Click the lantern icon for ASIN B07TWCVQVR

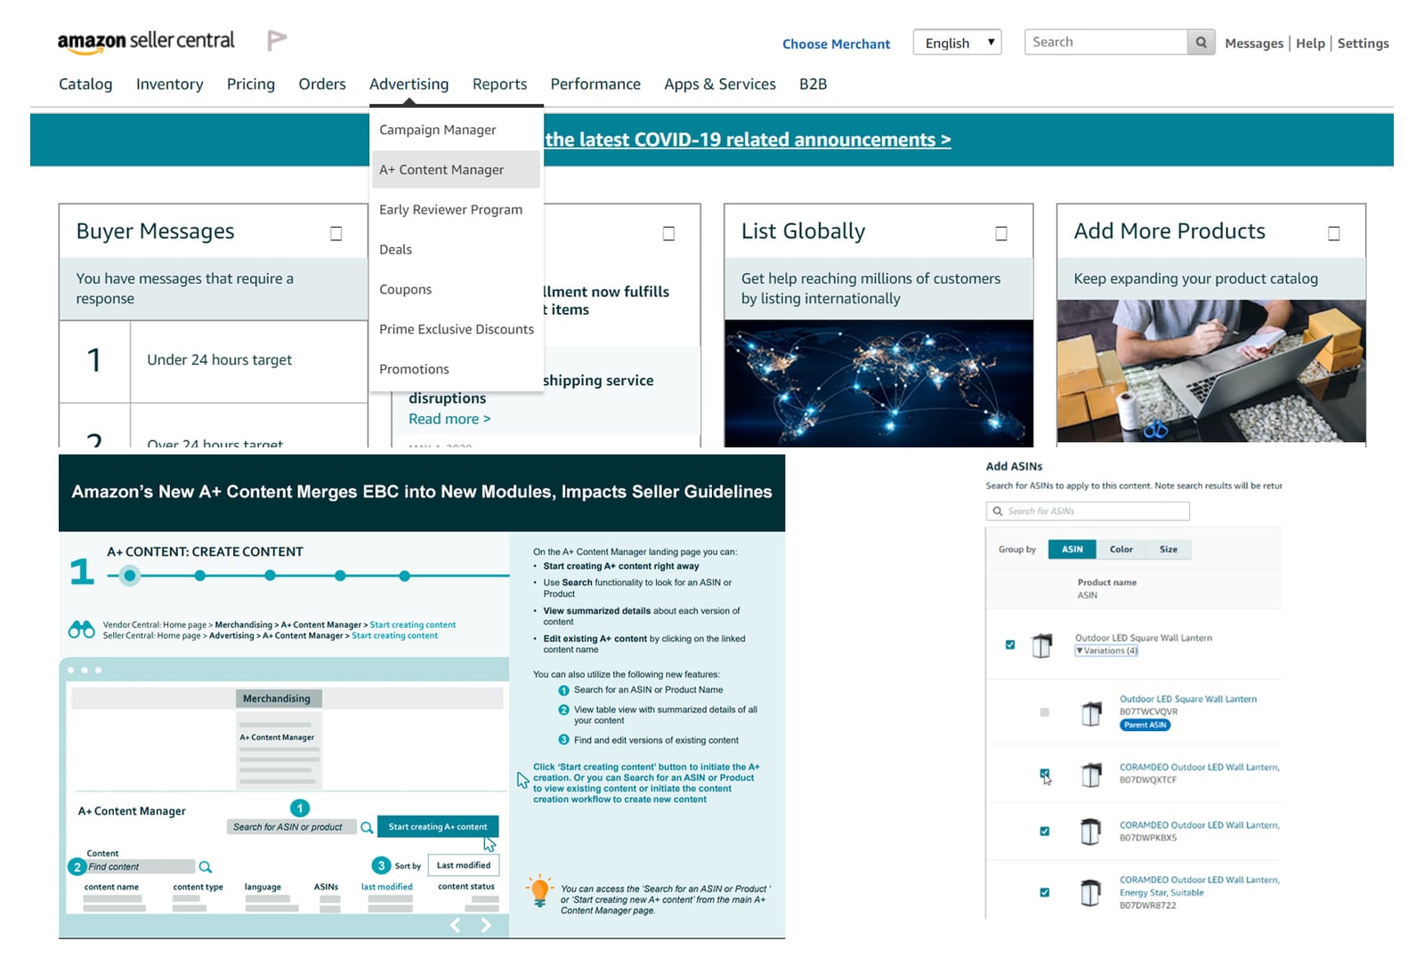pos(1090,713)
